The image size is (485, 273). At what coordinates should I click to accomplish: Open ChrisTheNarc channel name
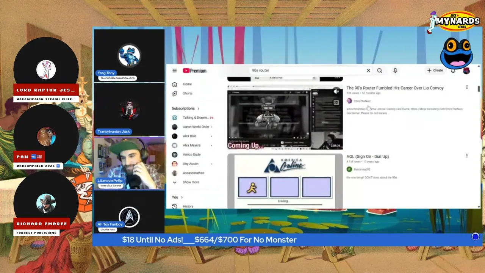(362, 101)
